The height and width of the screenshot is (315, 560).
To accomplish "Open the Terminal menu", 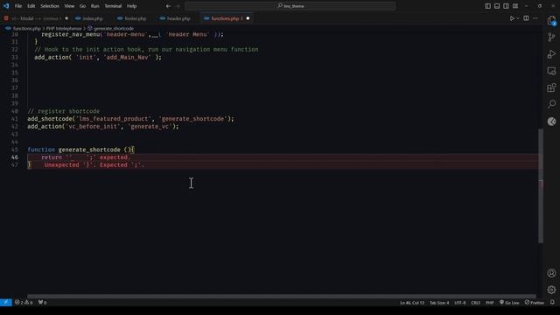I will point(113,6).
